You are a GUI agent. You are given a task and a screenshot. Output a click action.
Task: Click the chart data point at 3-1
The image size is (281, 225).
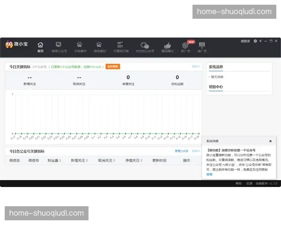(x=95, y=134)
